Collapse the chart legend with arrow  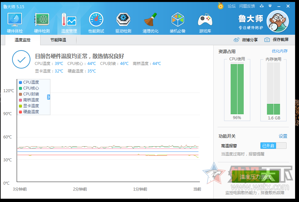(x=48, y=97)
